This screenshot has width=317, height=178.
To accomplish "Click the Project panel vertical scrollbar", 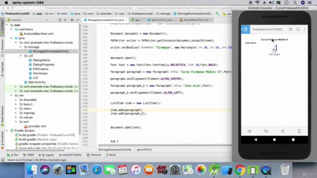I will (x=80, y=79).
